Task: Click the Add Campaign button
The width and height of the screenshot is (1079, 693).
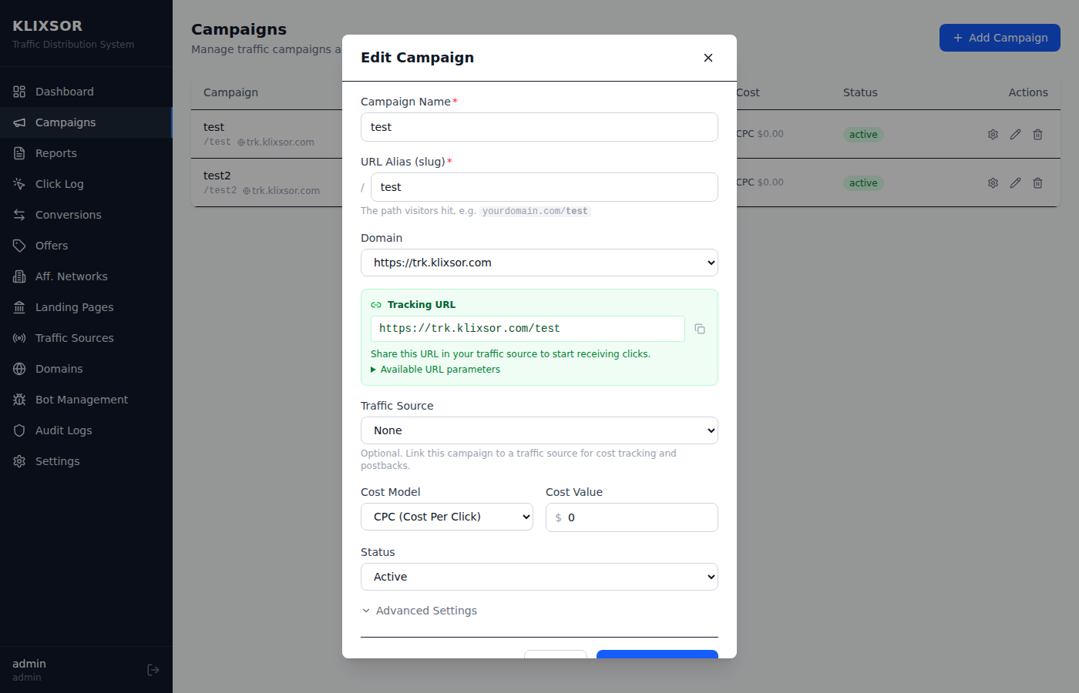Action: 1000,37
